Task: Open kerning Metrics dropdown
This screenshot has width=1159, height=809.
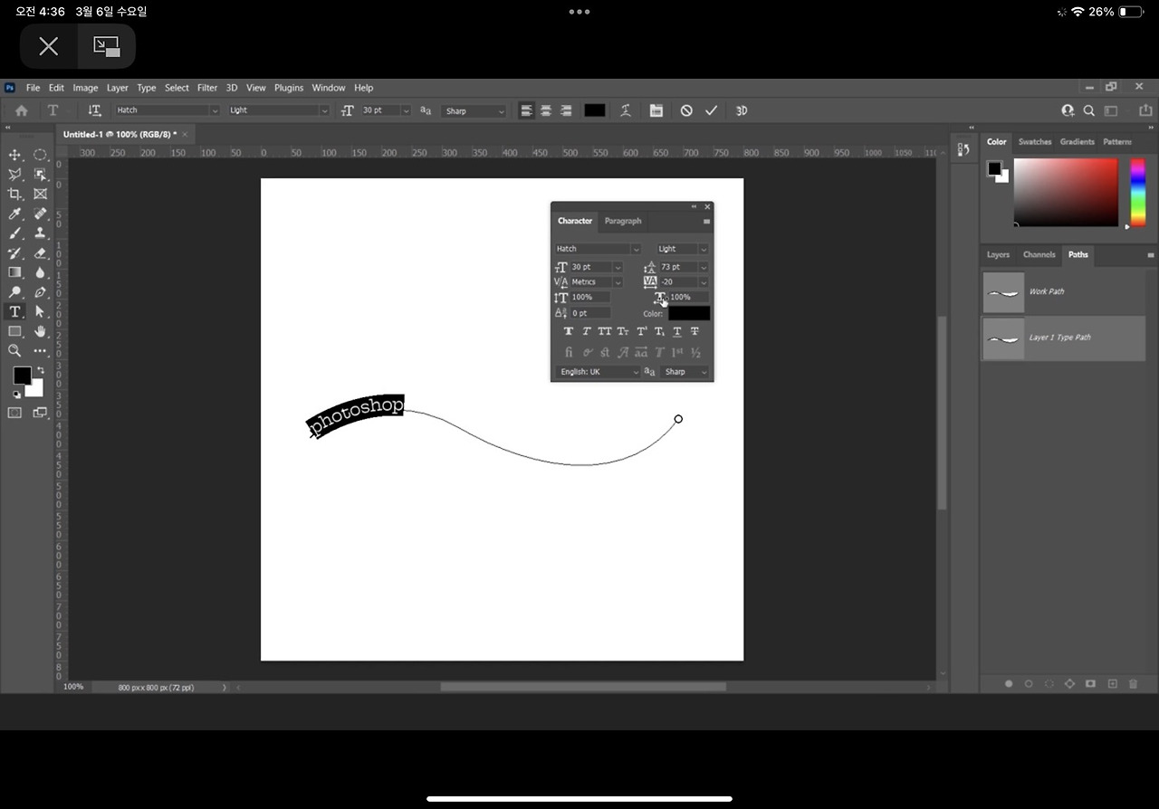Action: click(x=618, y=282)
